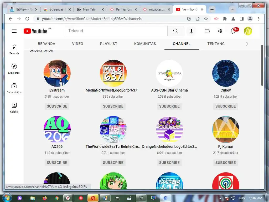
Task: Subscribe to TheWorldwideSeaTurtleIntelCre...
Action: 113,163
